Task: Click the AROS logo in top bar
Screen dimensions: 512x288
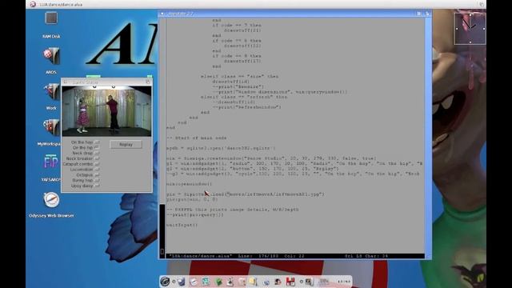Action: click(x=33, y=4)
